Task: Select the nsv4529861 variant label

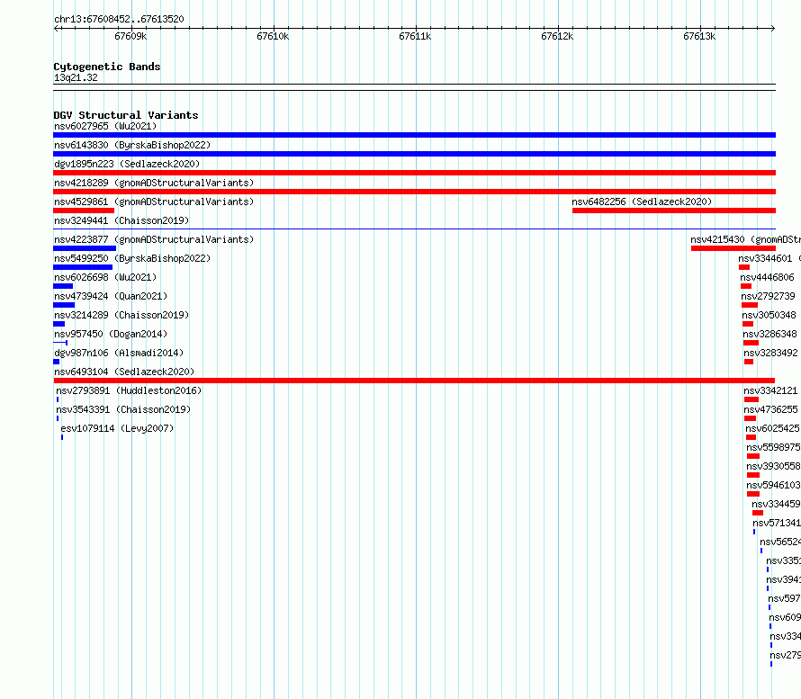Action: pos(154,202)
